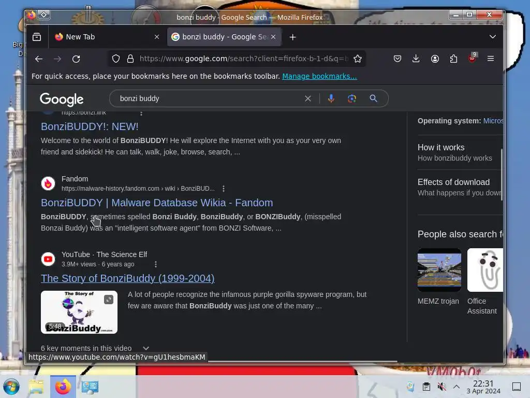Open file manager from taskbar
The height and width of the screenshot is (398, 530).
click(x=37, y=387)
